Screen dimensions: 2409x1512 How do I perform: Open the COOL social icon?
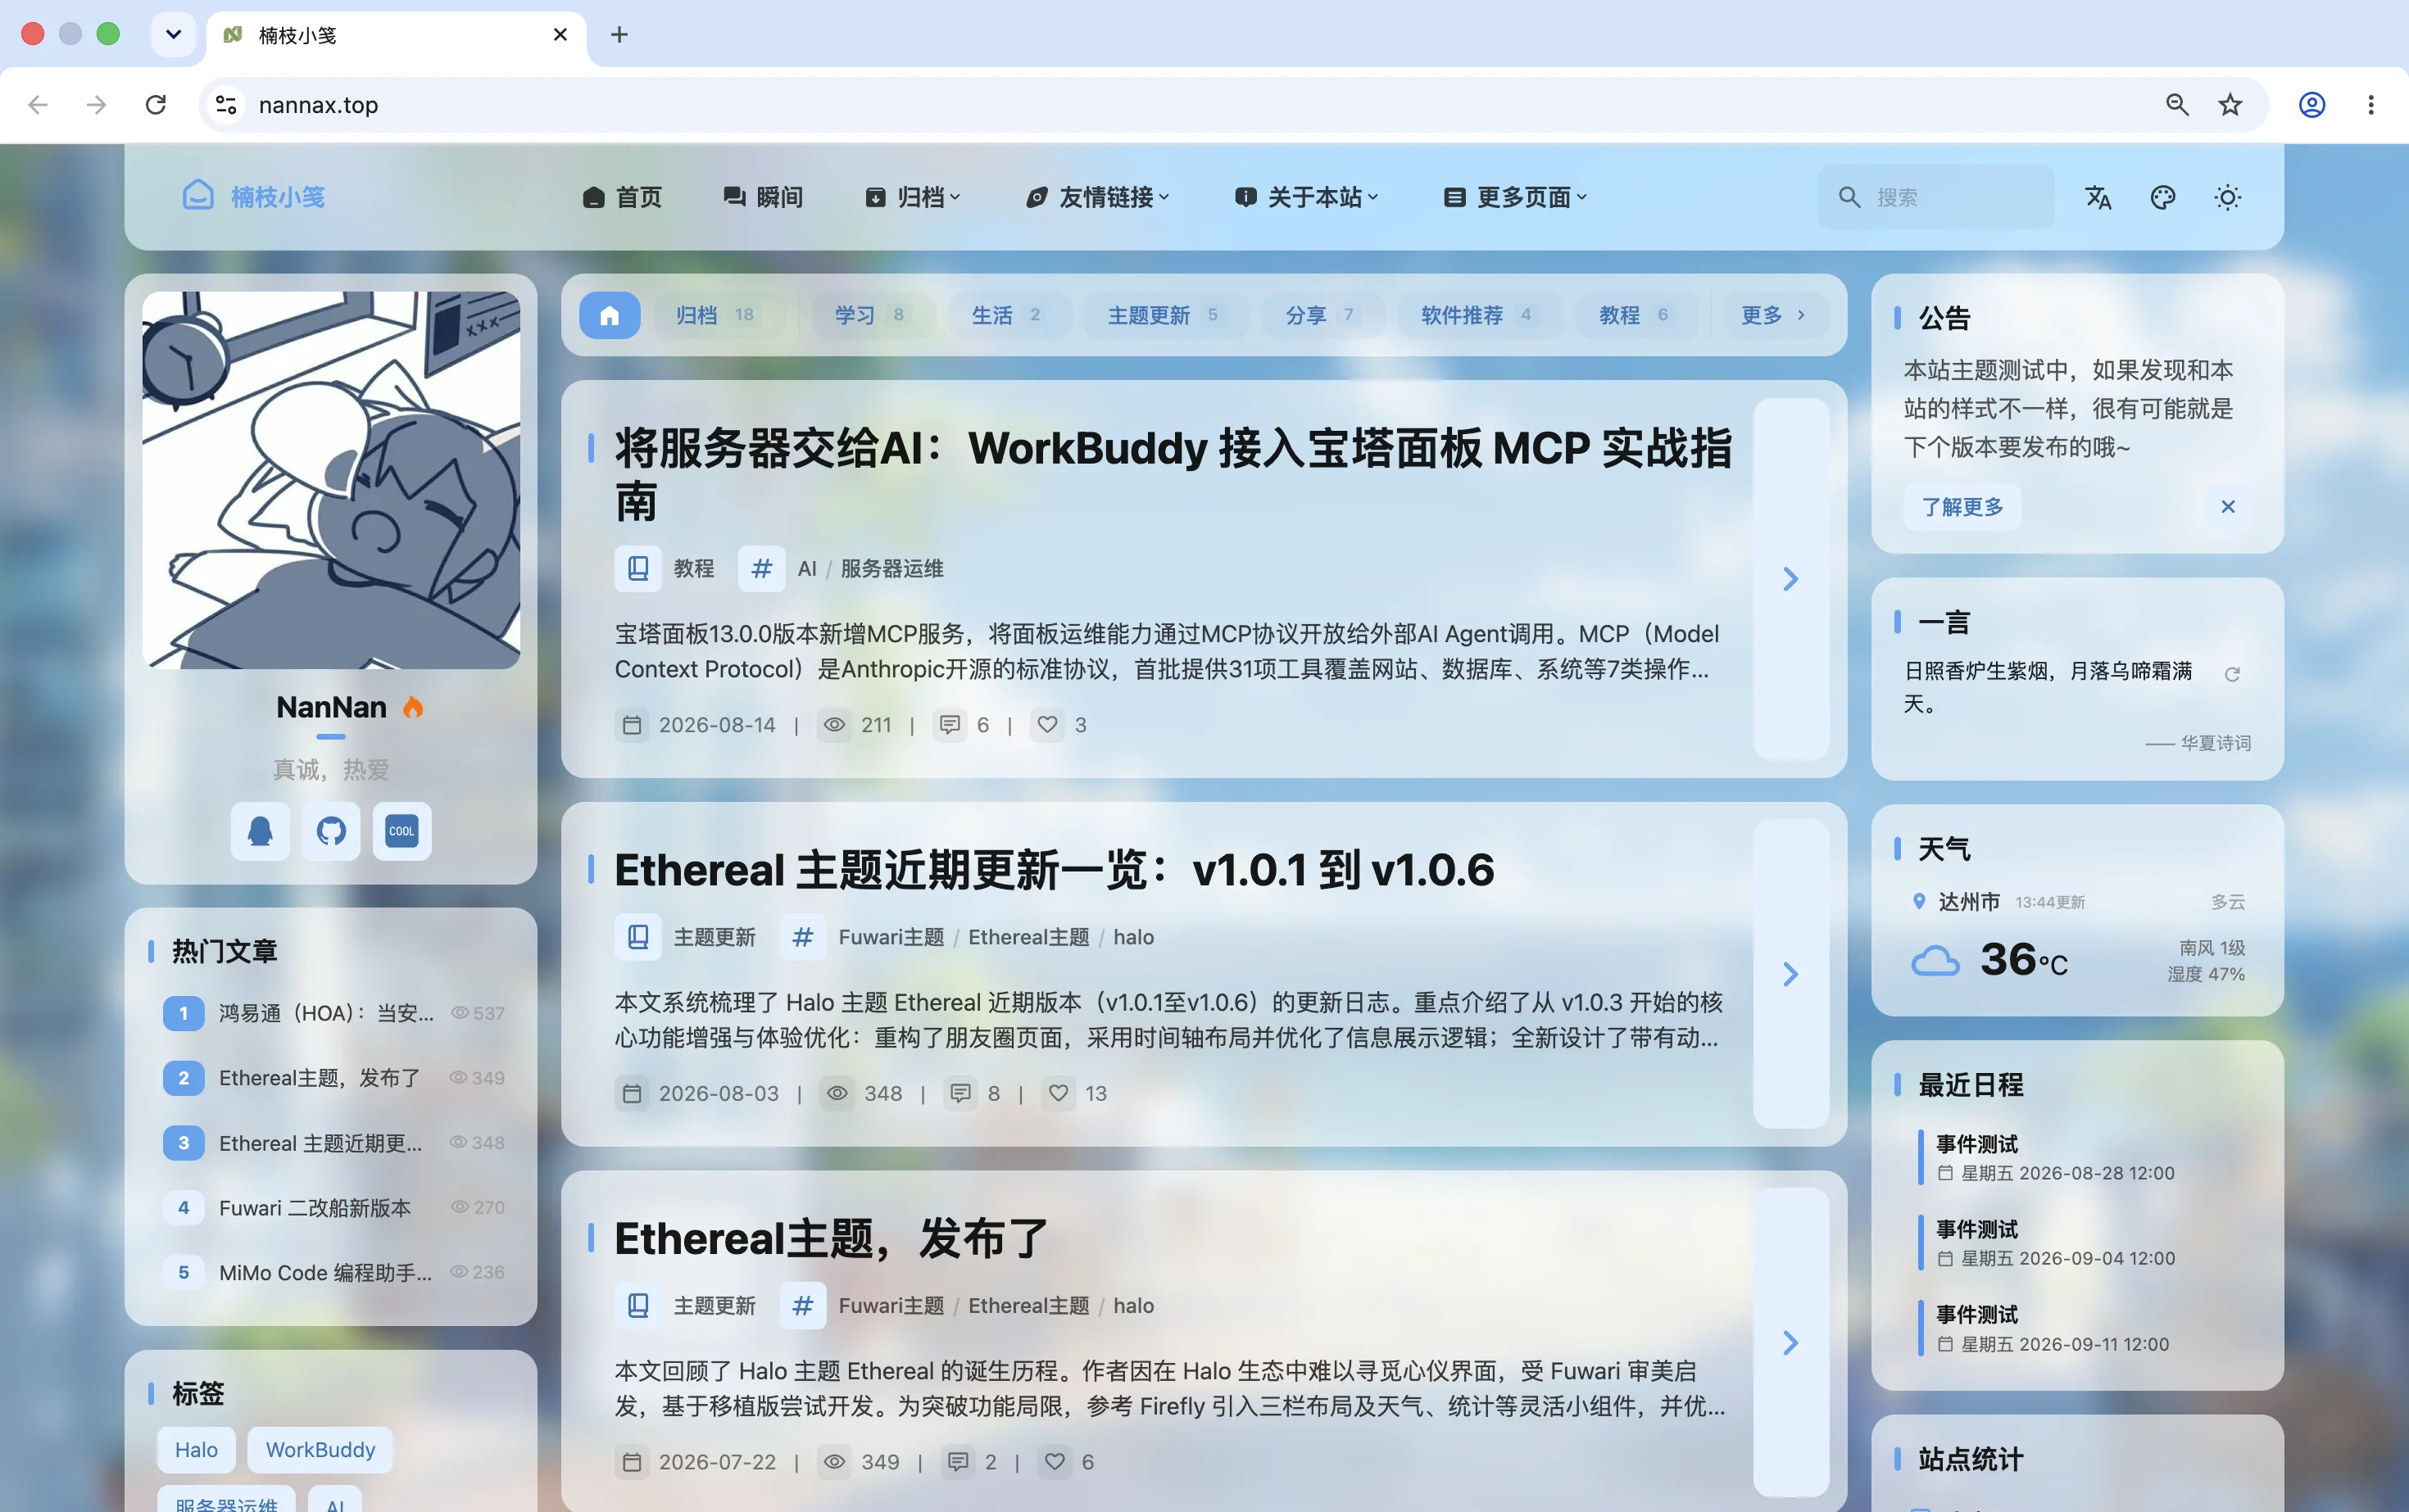(x=402, y=831)
